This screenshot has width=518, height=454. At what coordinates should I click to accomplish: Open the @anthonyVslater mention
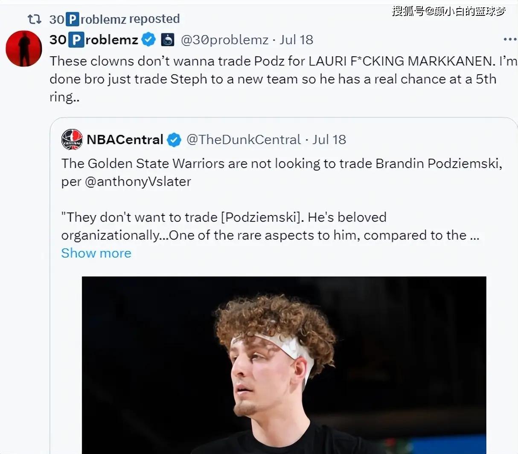tap(138, 181)
